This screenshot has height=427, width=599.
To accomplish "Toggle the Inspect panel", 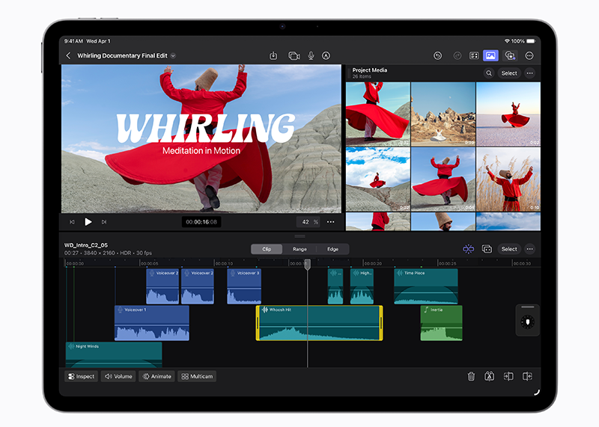I will pyautogui.click(x=81, y=376).
